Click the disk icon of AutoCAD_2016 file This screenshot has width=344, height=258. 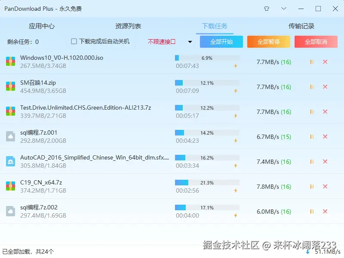pos(10,161)
